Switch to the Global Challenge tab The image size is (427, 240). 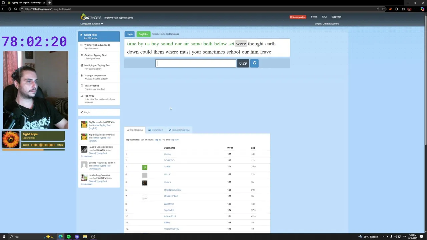click(x=179, y=130)
